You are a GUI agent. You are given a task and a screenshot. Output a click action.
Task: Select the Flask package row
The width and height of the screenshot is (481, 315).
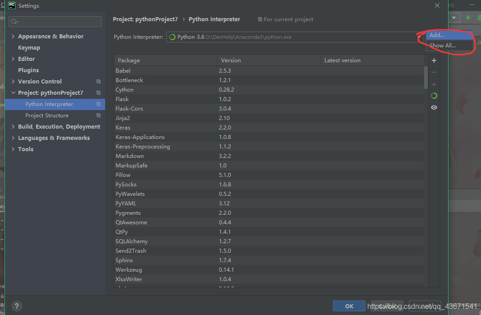pyautogui.click(x=269, y=99)
